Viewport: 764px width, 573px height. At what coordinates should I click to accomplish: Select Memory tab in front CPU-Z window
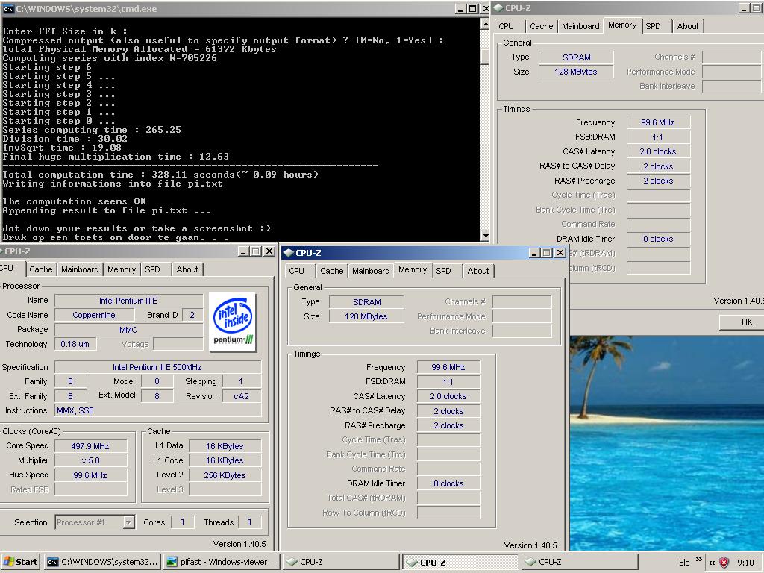tap(412, 270)
